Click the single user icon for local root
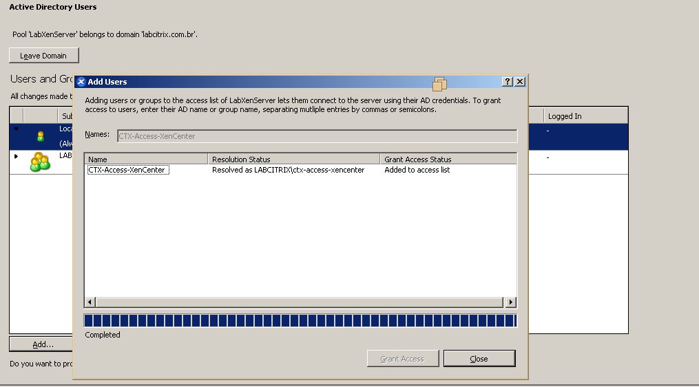699x387 pixels. tap(41, 136)
